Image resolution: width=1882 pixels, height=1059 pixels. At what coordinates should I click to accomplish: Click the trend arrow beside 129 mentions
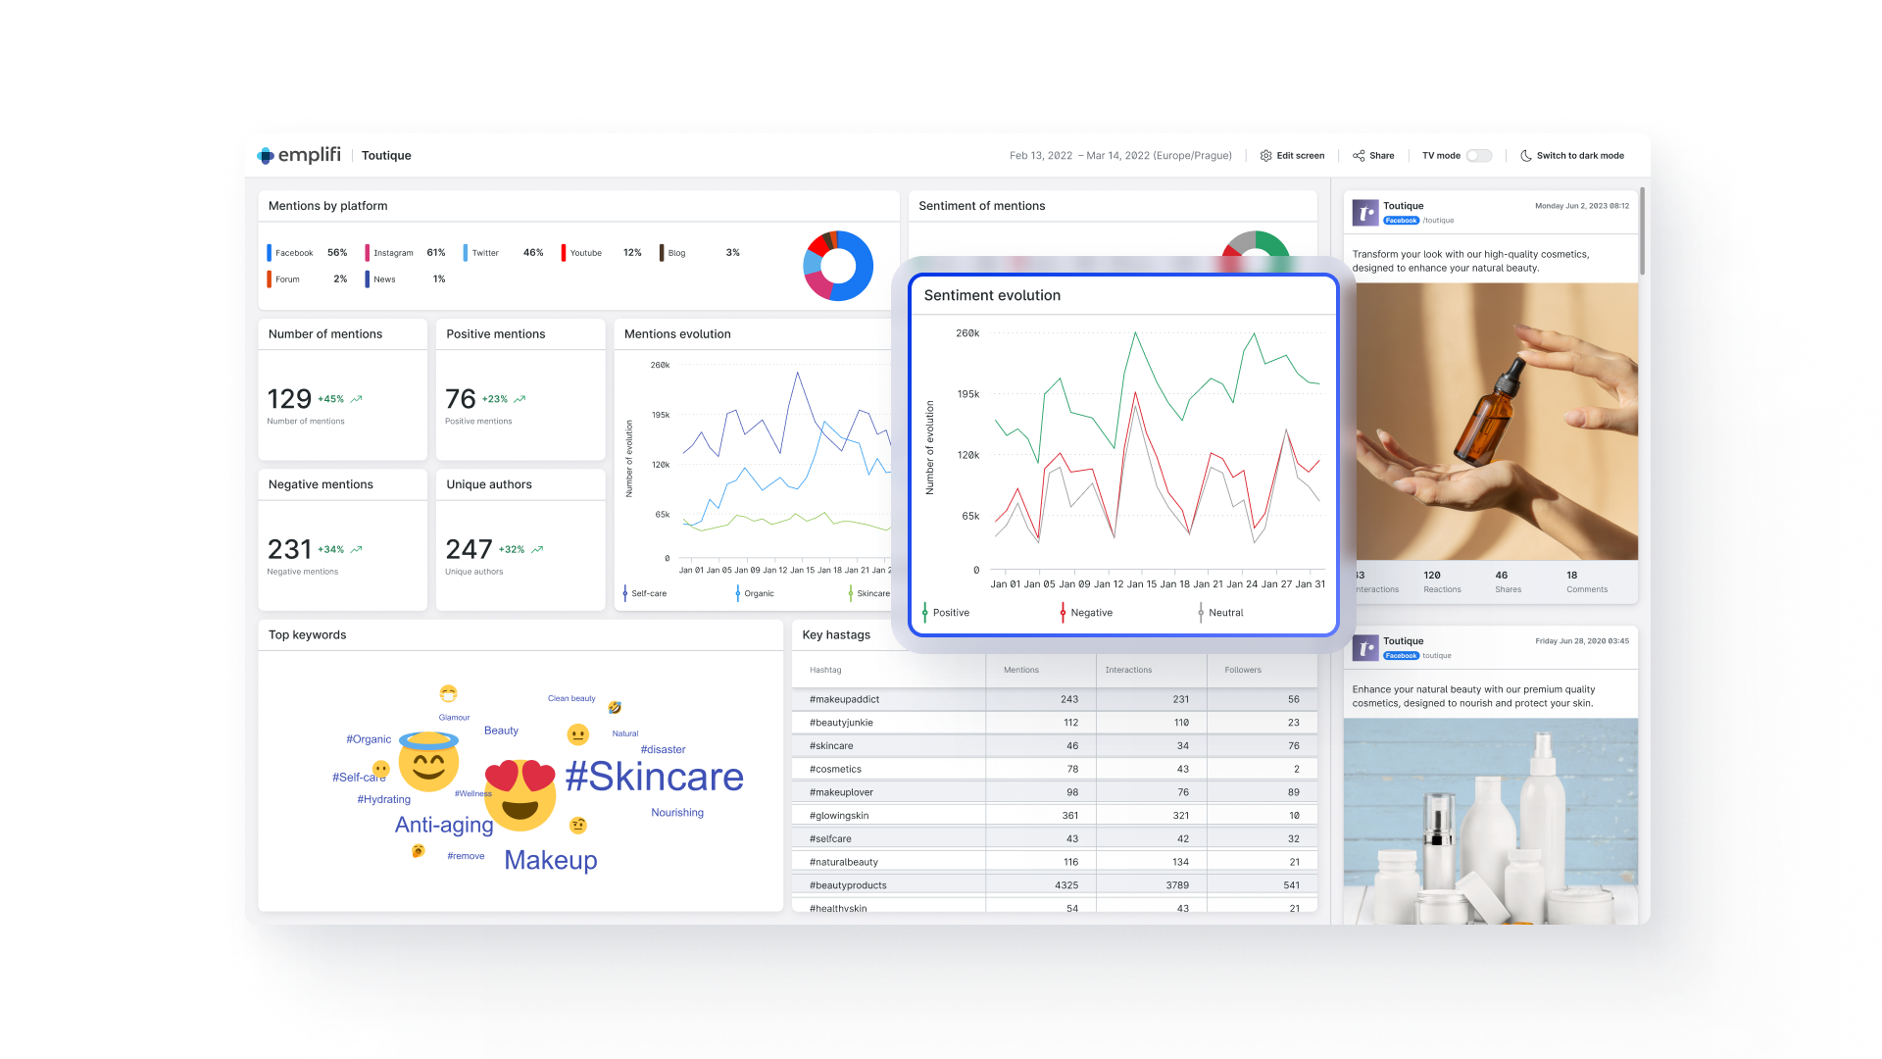click(357, 399)
